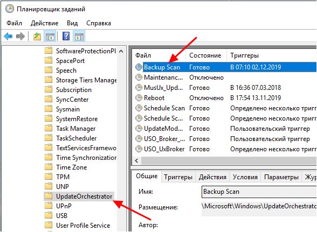Select the SystemRestore tree folder
This screenshot has height=232, width=317.
pyautogui.click(x=77, y=119)
